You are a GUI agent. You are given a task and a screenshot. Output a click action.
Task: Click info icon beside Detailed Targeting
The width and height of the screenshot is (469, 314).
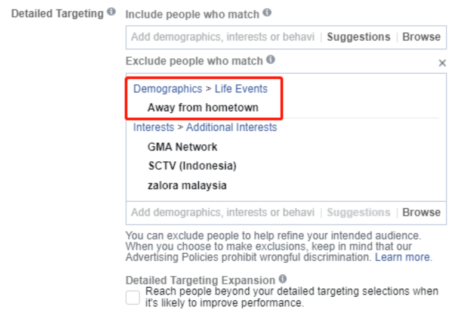(x=111, y=12)
